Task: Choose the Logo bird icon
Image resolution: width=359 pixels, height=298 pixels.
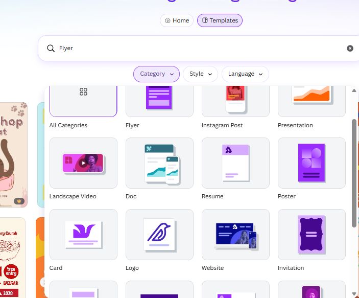Action: pyautogui.click(x=159, y=235)
